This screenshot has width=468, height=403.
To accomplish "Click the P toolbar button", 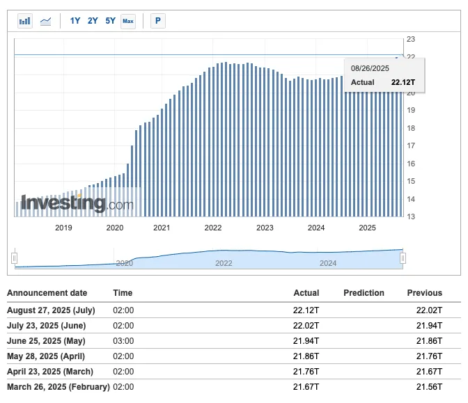I will pyautogui.click(x=158, y=21).
